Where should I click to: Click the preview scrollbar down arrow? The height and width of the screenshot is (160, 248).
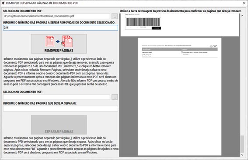pyautogui.click(x=242, y=155)
